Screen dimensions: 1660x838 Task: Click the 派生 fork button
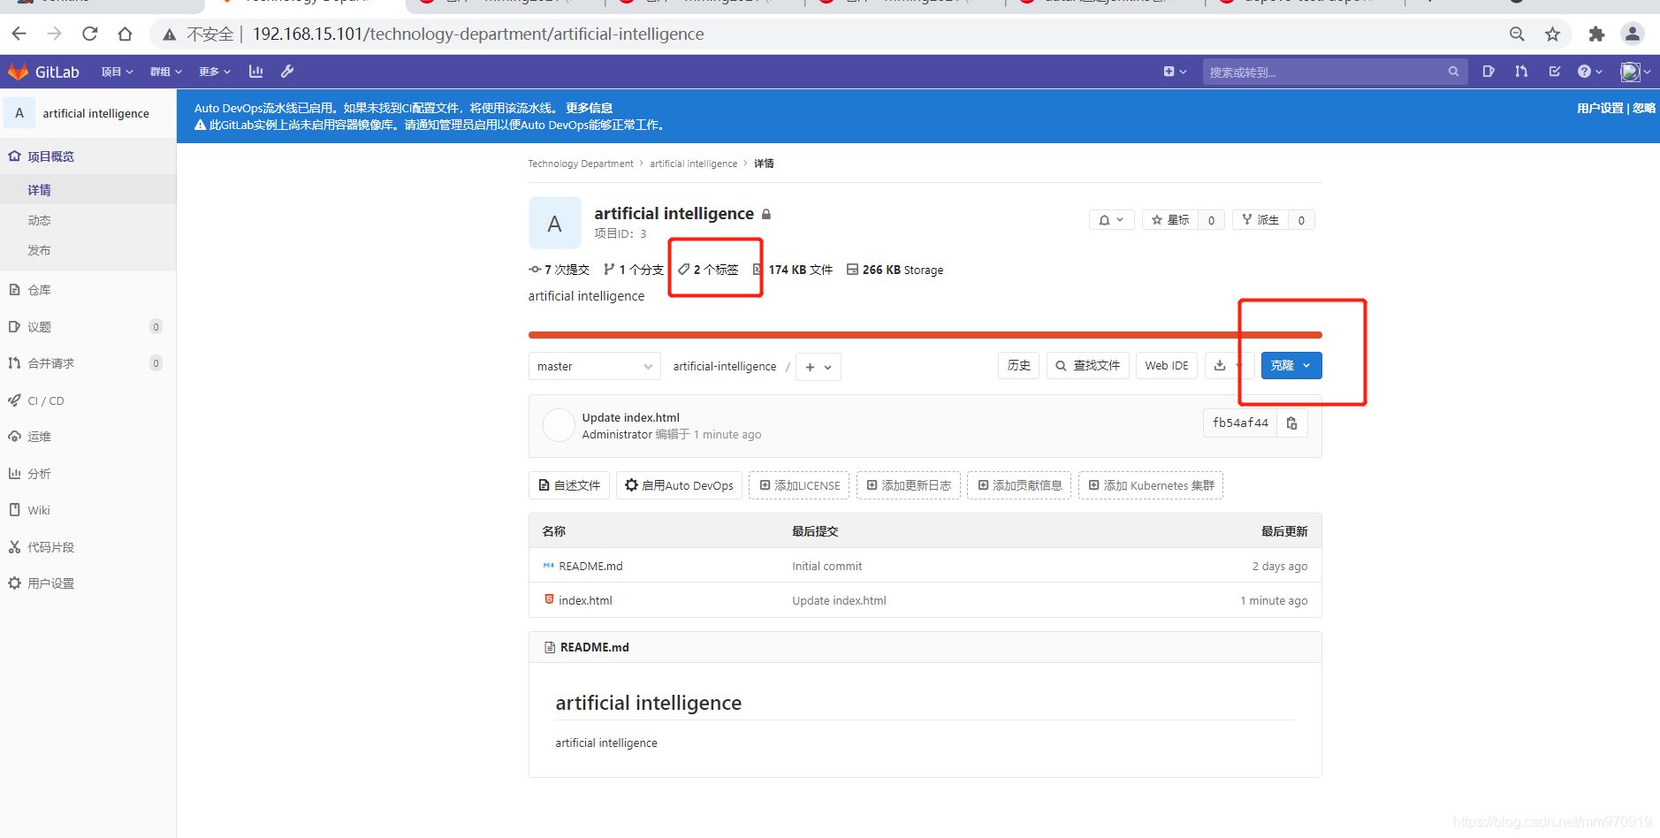coord(1260,220)
